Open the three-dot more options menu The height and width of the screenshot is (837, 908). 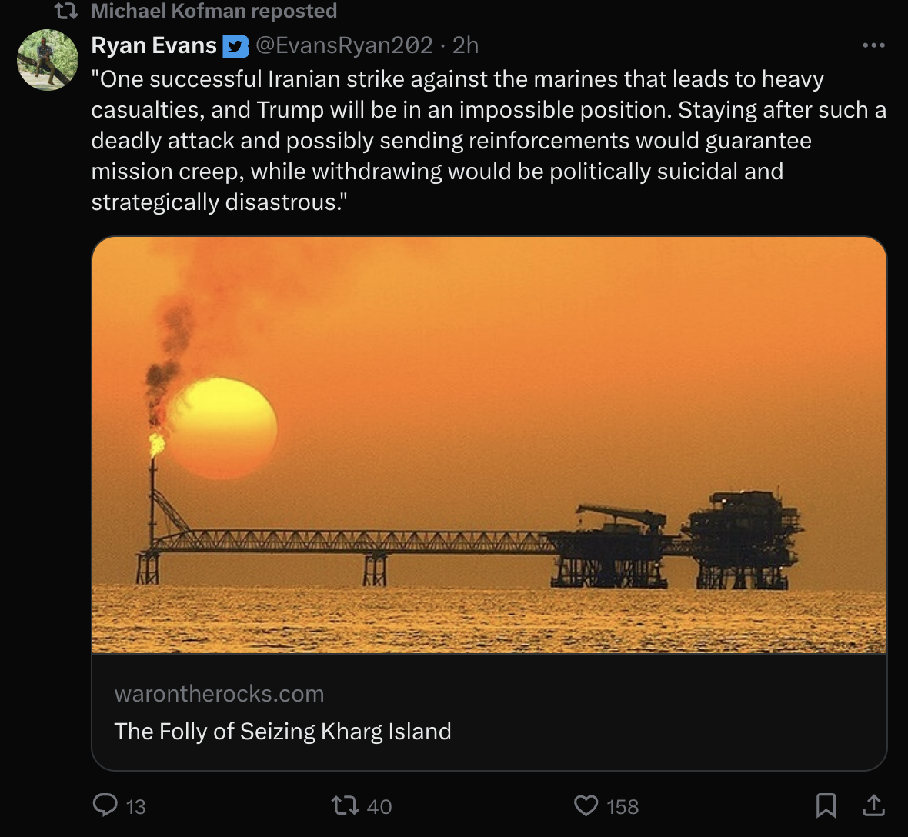point(873,45)
